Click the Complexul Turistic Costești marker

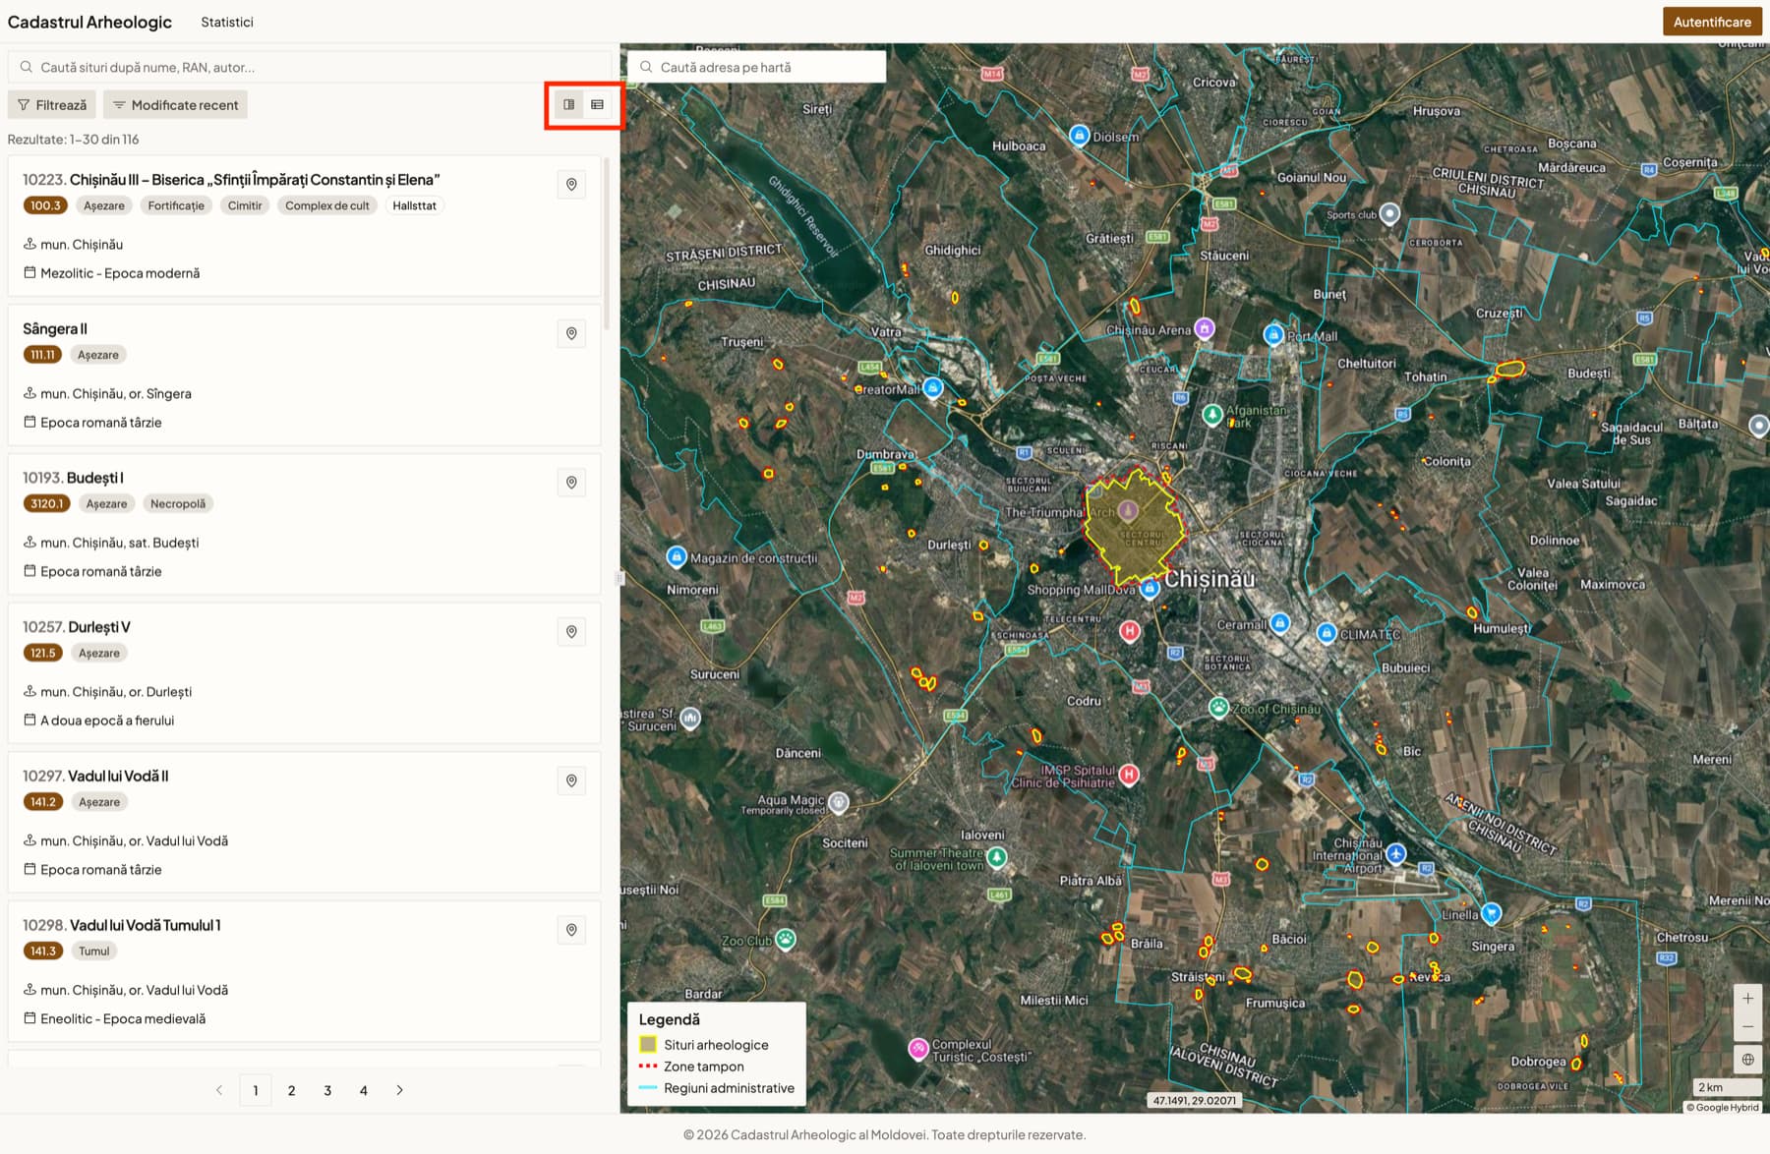tap(918, 1049)
